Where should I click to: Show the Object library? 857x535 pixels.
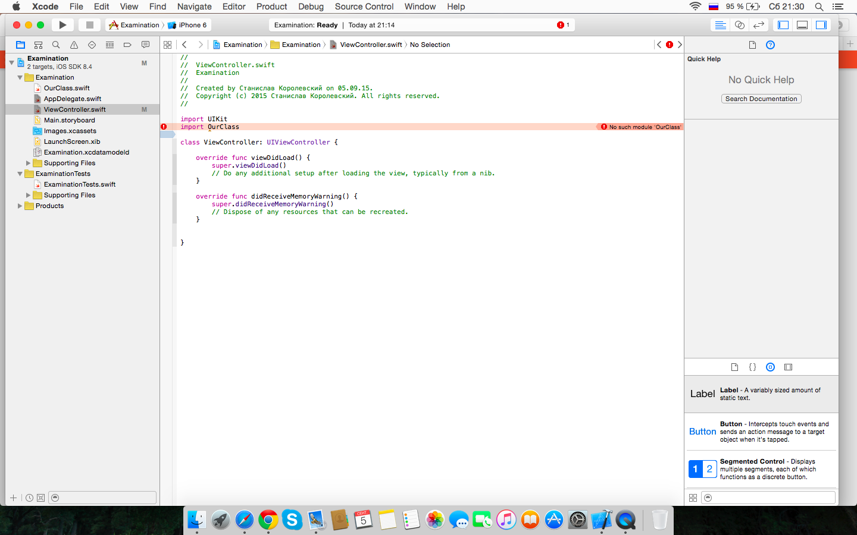click(x=770, y=367)
